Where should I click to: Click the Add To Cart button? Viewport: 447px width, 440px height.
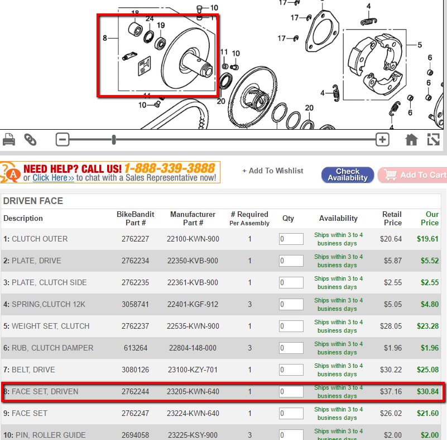pyautogui.click(x=412, y=175)
